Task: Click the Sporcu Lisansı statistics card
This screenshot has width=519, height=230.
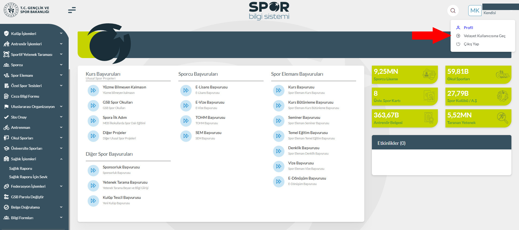Action: (404, 75)
